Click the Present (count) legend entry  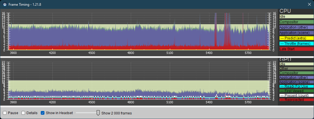(x=296, y=95)
